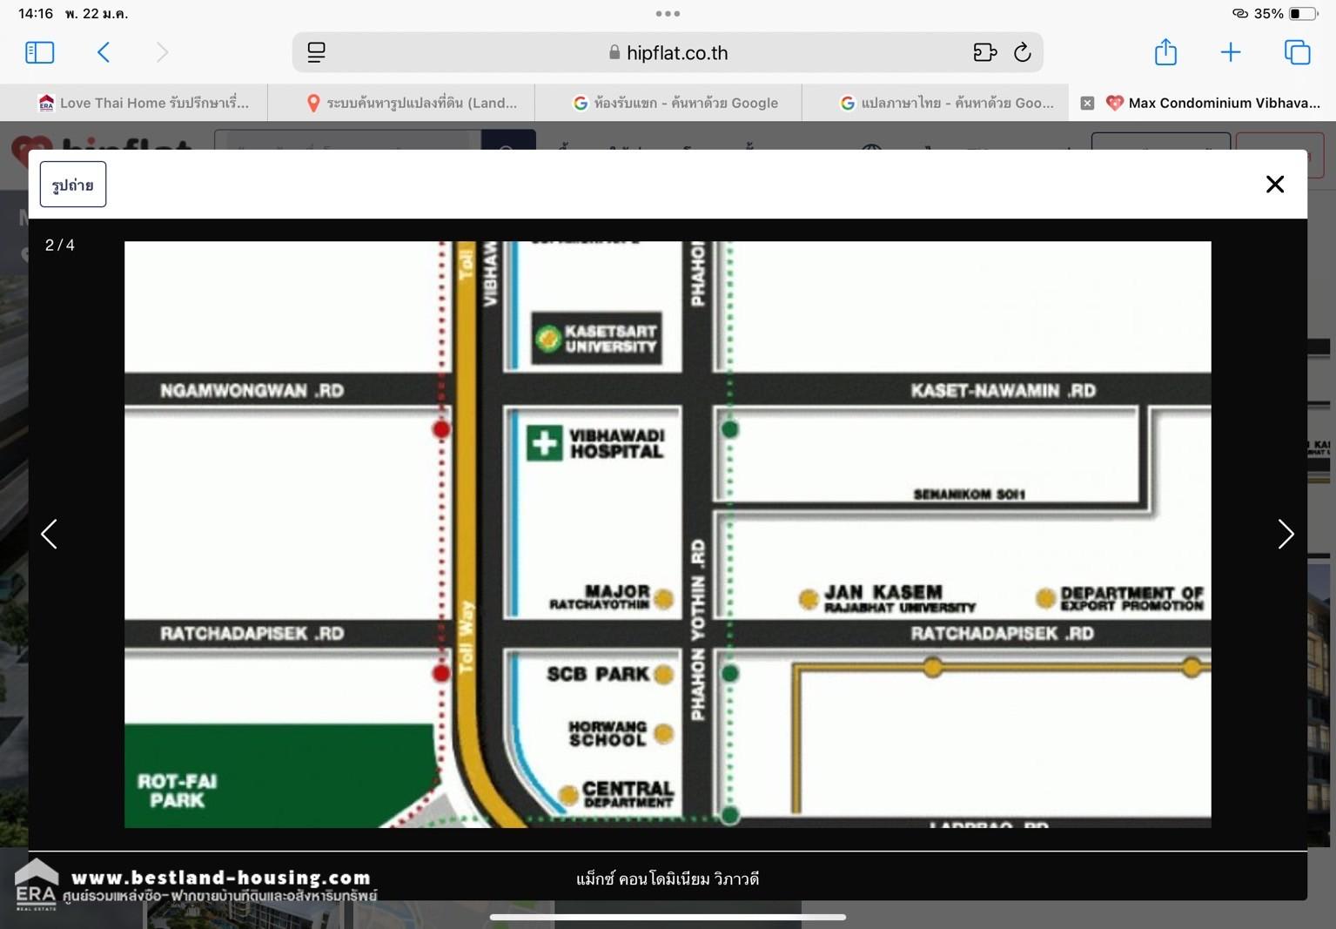Click the Department of Export Promotion label
Image resolution: width=1336 pixels, height=929 pixels.
click(x=1131, y=598)
